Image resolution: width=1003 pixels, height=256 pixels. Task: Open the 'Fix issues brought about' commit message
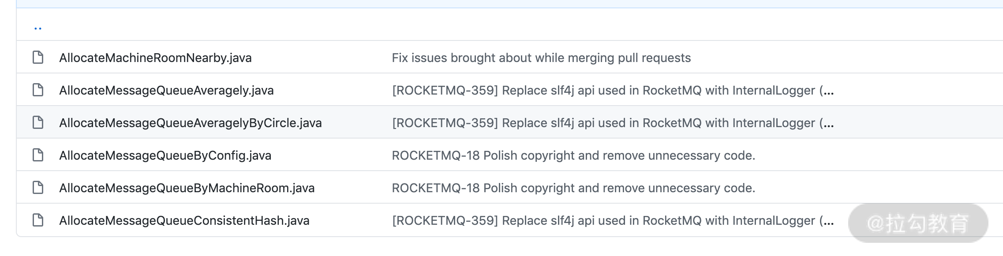(x=541, y=58)
